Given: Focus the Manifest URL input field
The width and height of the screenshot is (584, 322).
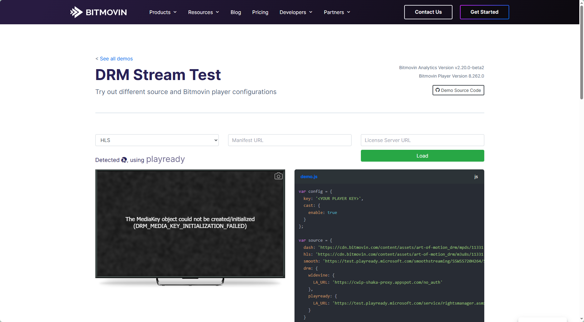Looking at the screenshot, I should pos(290,140).
